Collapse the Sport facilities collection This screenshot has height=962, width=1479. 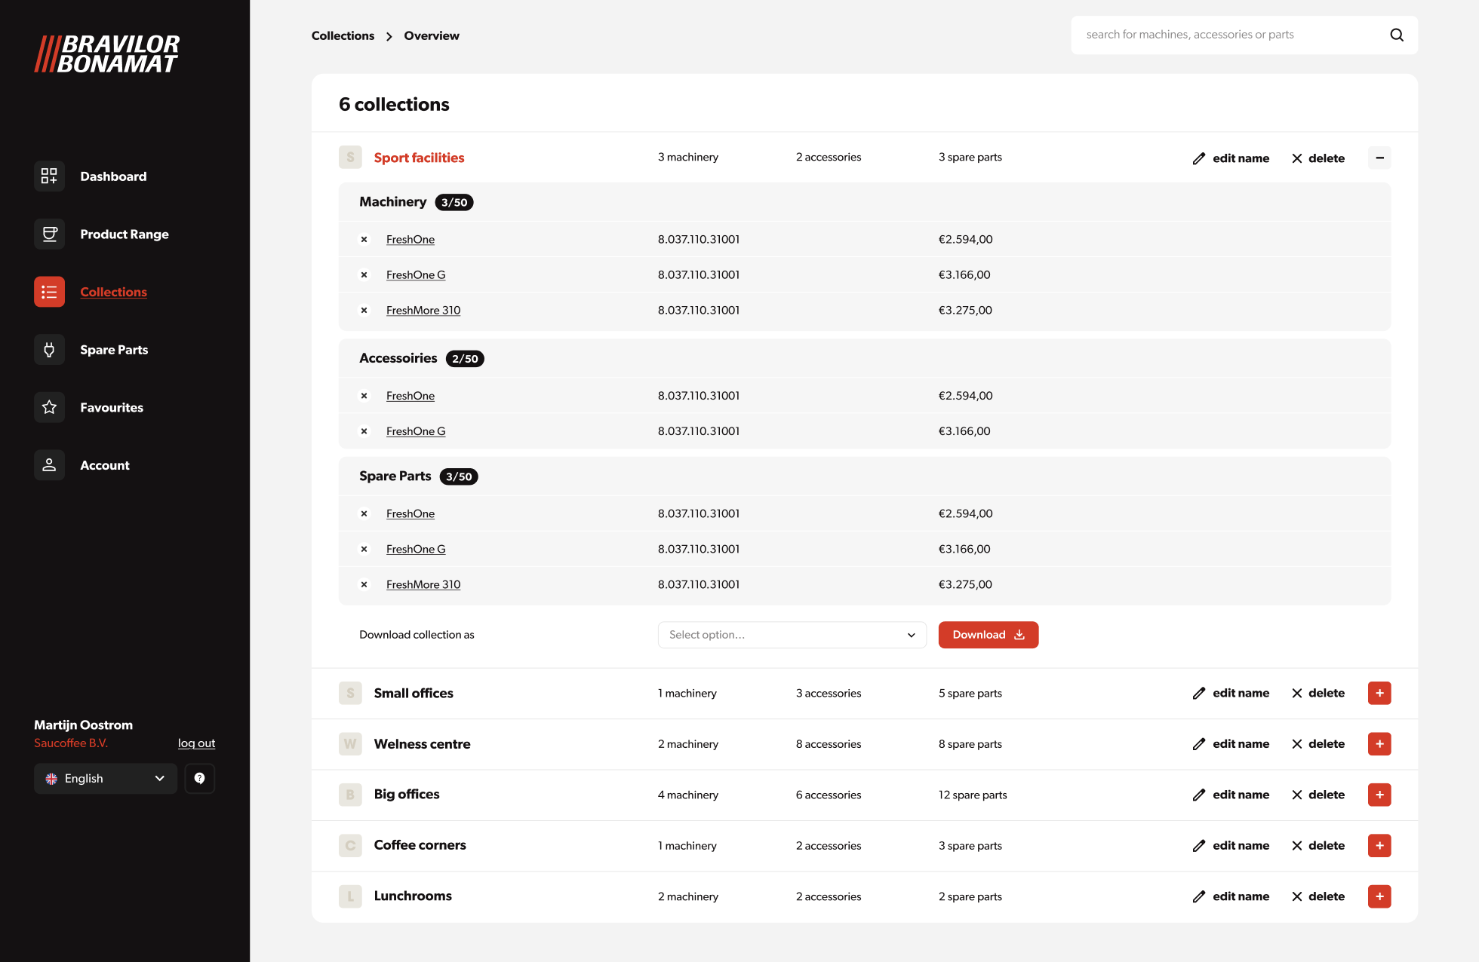pyautogui.click(x=1379, y=158)
